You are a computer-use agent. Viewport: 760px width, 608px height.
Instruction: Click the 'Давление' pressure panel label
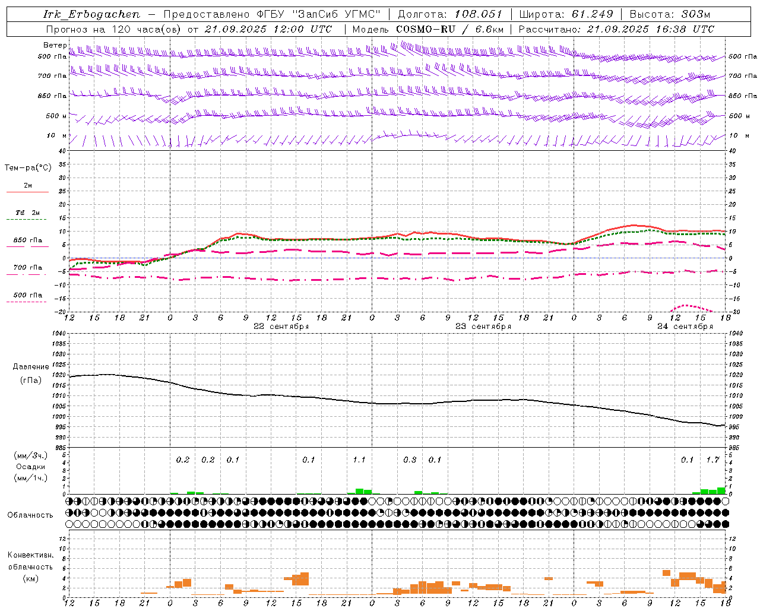click(31, 367)
